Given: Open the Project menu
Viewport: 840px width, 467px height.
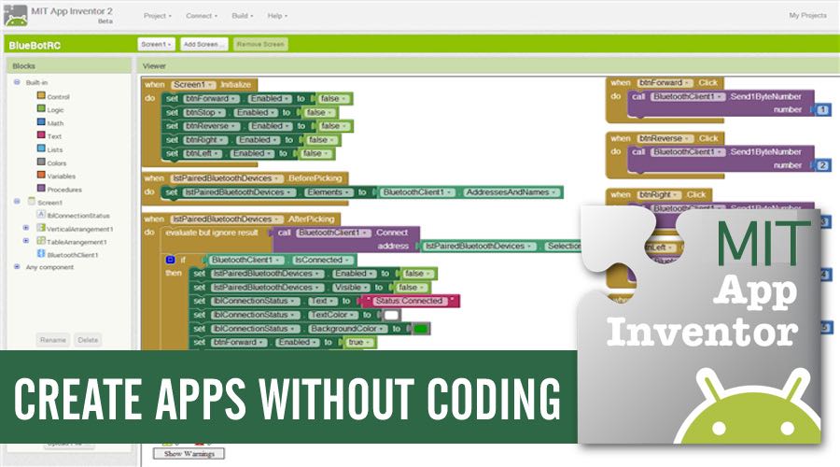Looking at the screenshot, I should click(x=158, y=16).
